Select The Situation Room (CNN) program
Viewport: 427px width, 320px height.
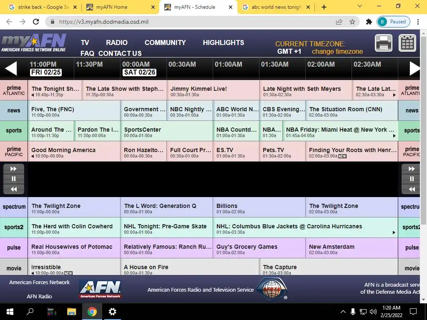[352, 111]
